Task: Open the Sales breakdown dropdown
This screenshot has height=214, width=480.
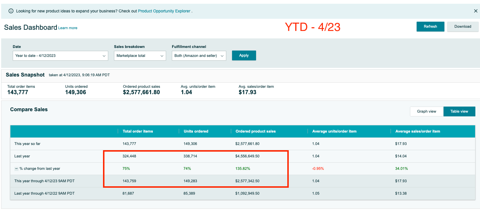Action: 140,56
